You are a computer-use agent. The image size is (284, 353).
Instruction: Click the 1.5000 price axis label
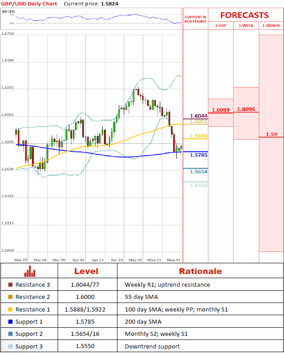click(7, 250)
